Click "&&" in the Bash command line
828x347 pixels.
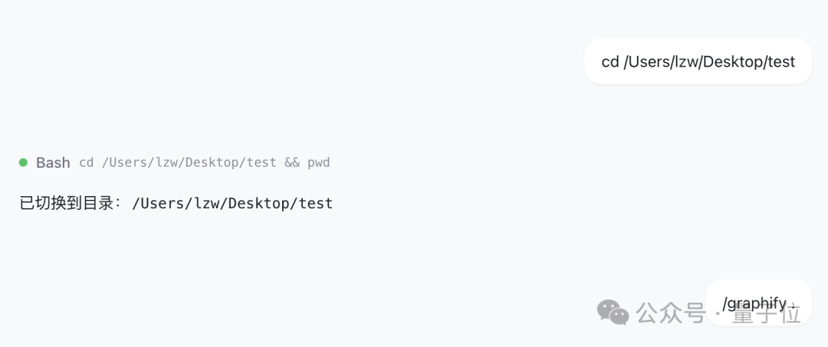[291, 162]
